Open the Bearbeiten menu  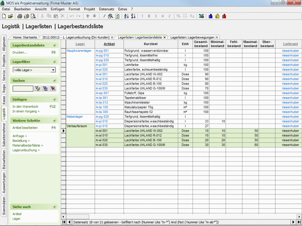[22, 9]
